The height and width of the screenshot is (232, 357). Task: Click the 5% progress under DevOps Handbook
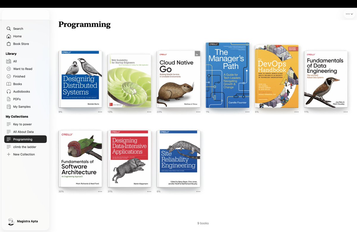(257, 112)
